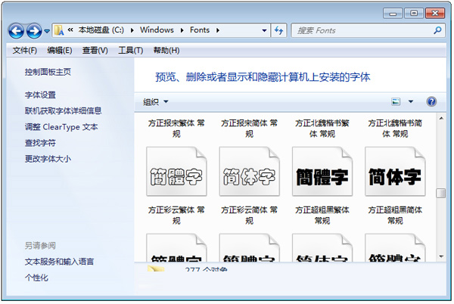Open the 编辑(E) menu
The height and width of the screenshot is (304, 454).
coord(60,51)
